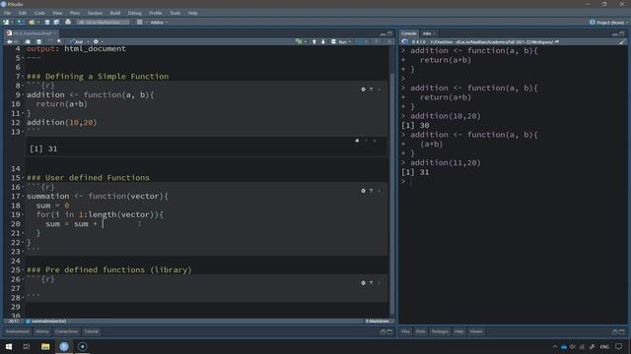Open chunk options gear for the addition chunk
Screen dimensions: 631x354
click(363, 89)
